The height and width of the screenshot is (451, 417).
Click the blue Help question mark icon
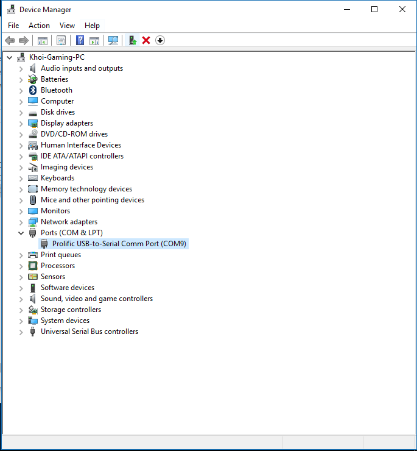(x=80, y=40)
